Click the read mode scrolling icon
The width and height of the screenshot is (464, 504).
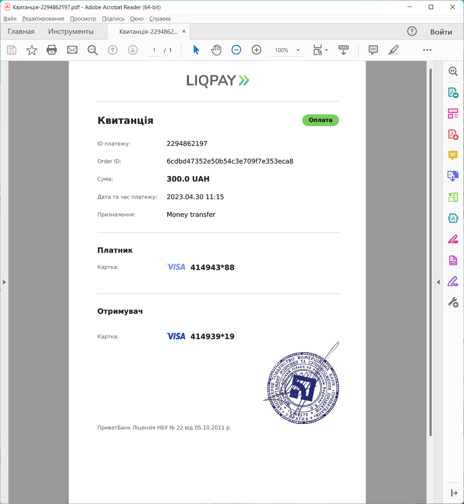tap(344, 50)
